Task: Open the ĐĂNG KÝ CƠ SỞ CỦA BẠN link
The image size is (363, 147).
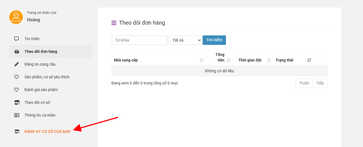Action: tap(47, 131)
